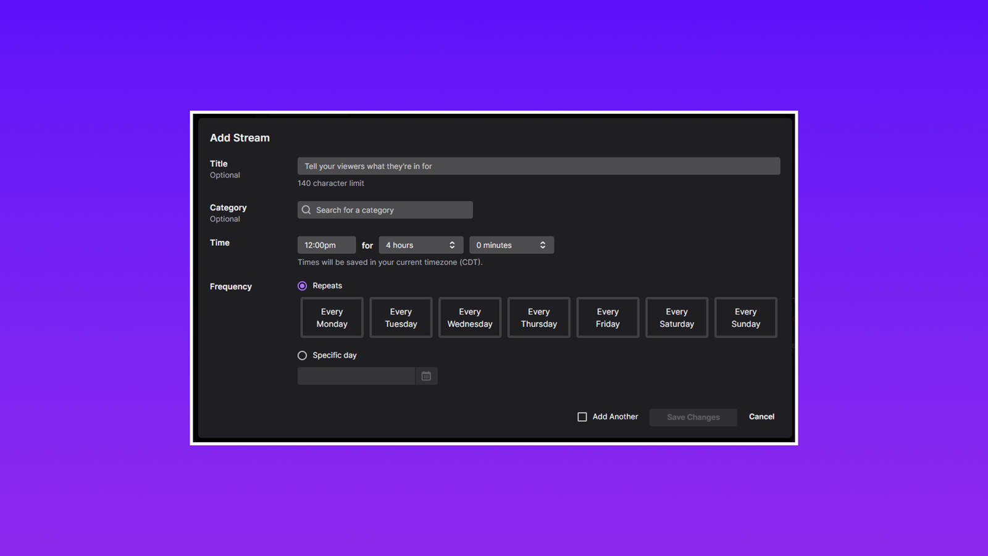Open the 4 hours duration dropdown
The height and width of the screenshot is (556, 988).
coord(414,245)
